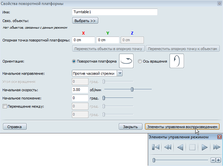
Task: Click the "Ориентация:" label
Action: [x=13, y=61]
